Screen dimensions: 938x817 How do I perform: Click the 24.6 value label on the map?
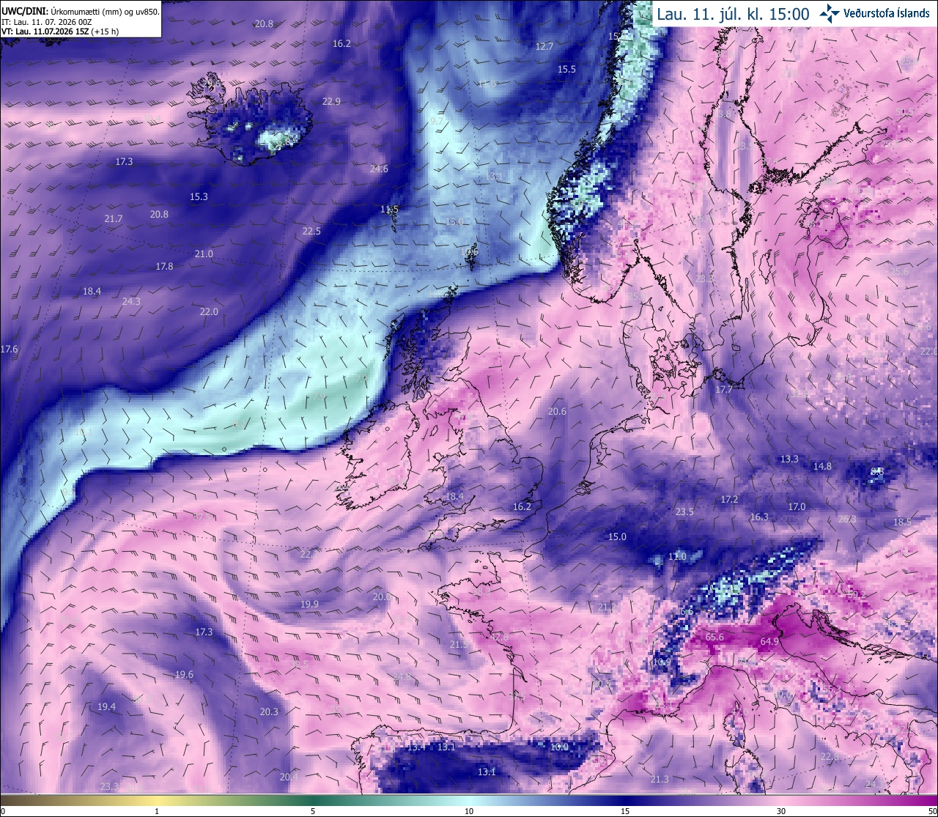click(379, 169)
